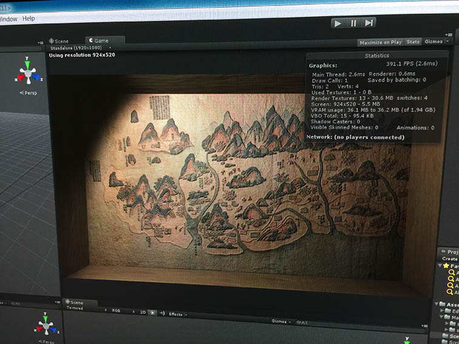
Task: Open the lower Scene view Gizmos dropdown
Action: [281, 322]
